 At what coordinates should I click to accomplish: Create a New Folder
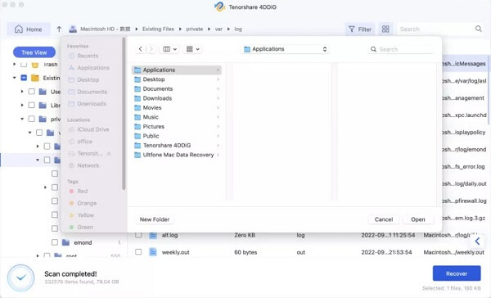(x=155, y=219)
